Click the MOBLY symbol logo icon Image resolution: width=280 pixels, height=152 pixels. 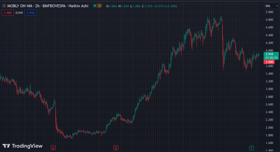tap(4, 6)
